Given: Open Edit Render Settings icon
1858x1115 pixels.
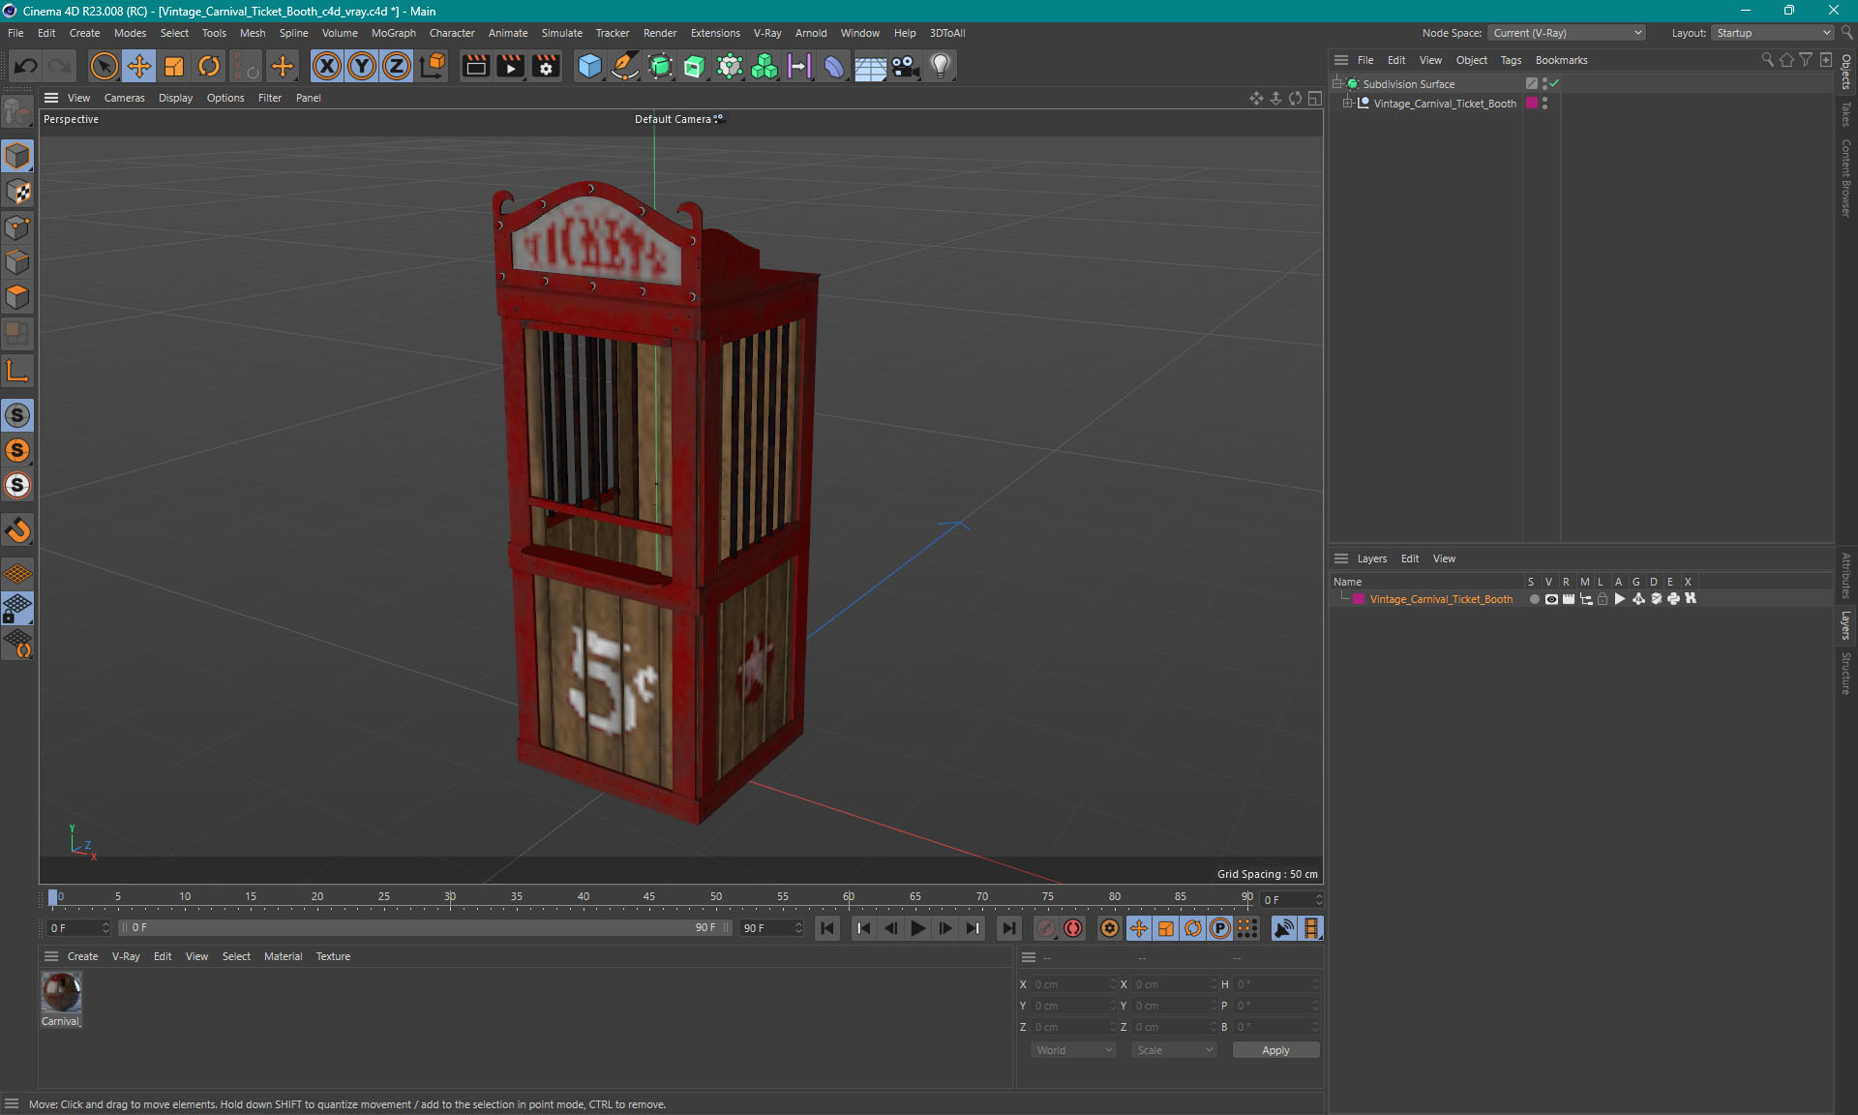Looking at the screenshot, I should 546,66.
